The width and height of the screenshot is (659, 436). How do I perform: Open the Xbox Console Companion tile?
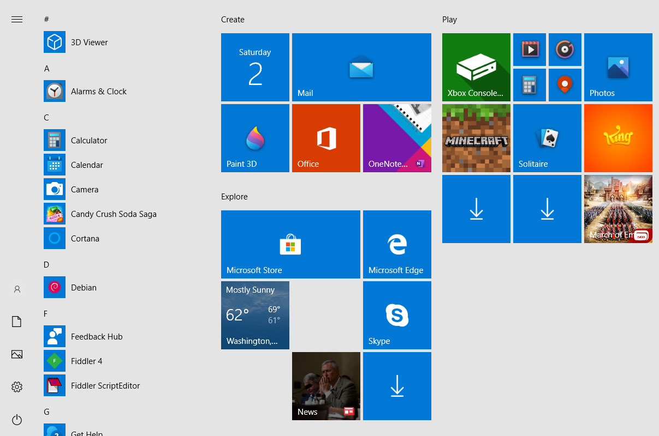coord(476,67)
